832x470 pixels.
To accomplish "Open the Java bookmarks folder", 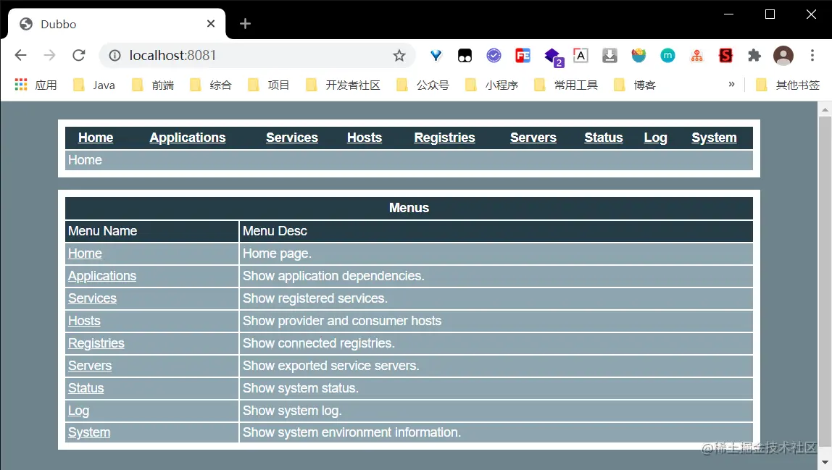I will 94,85.
